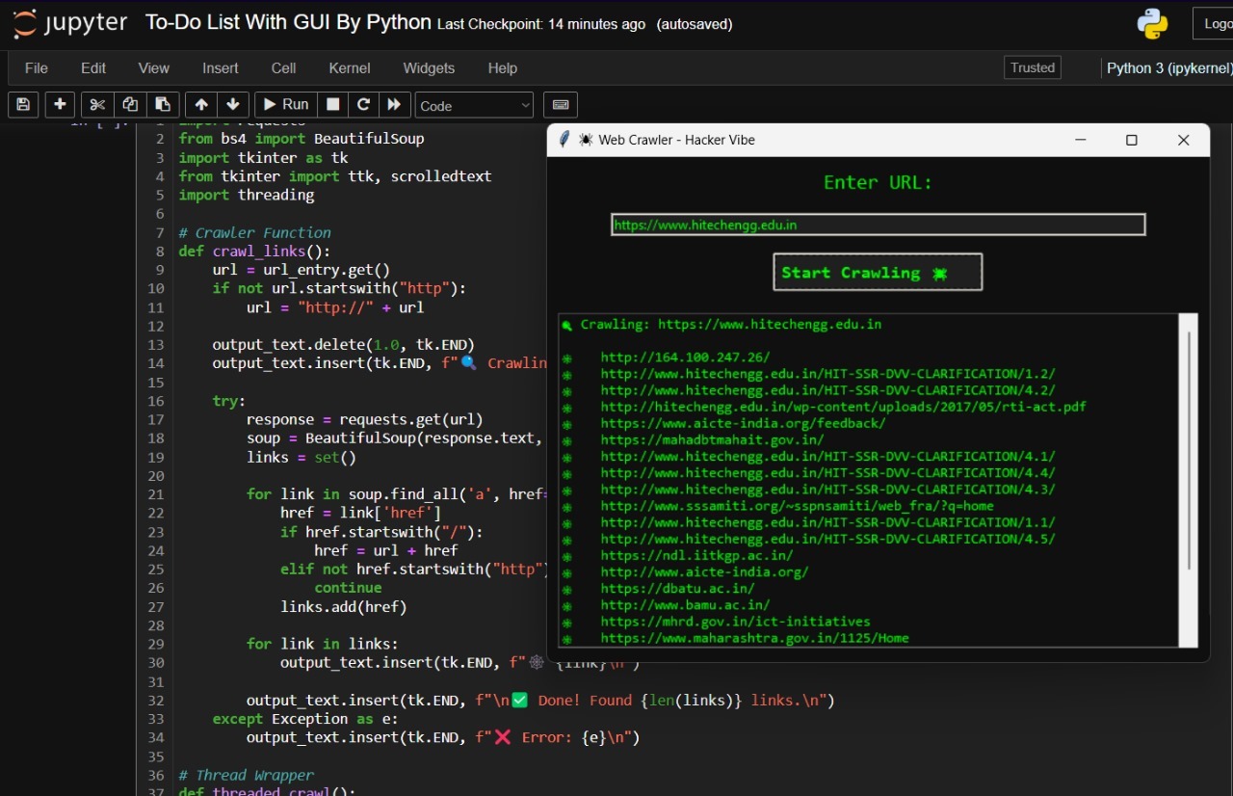Run the selected cell with the Run button

(284, 104)
